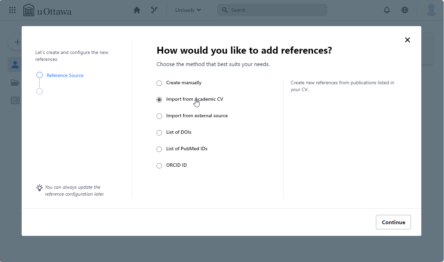Open the network graph icon
Screen dimensions: 444x262
[154, 10]
